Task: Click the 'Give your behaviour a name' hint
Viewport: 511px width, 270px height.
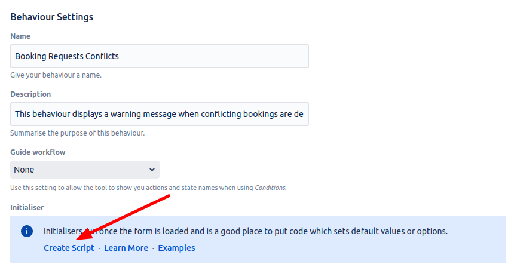Action: tap(56, 75)
